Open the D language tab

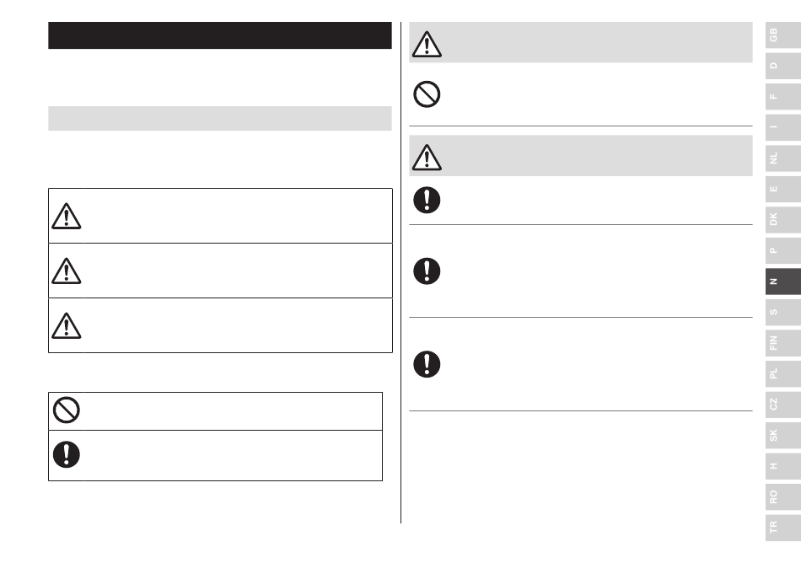click(x=783, y=66)
